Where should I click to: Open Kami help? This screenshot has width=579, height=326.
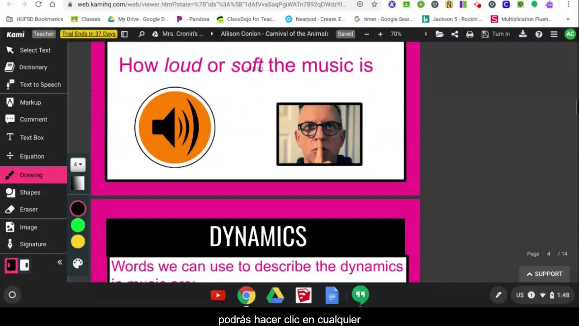(539, 34)
